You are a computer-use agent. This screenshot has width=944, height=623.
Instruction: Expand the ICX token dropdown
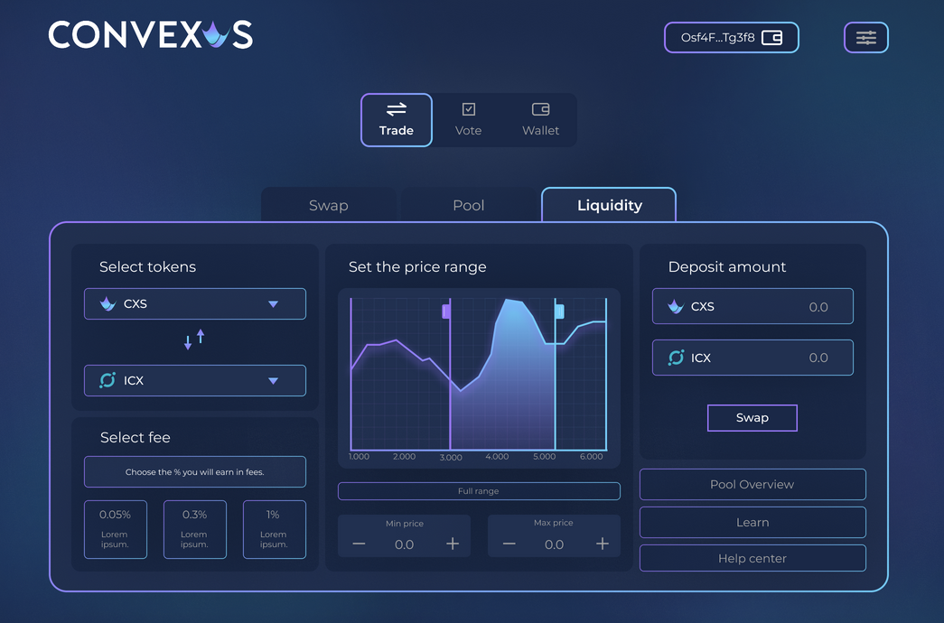coord(273,381)
